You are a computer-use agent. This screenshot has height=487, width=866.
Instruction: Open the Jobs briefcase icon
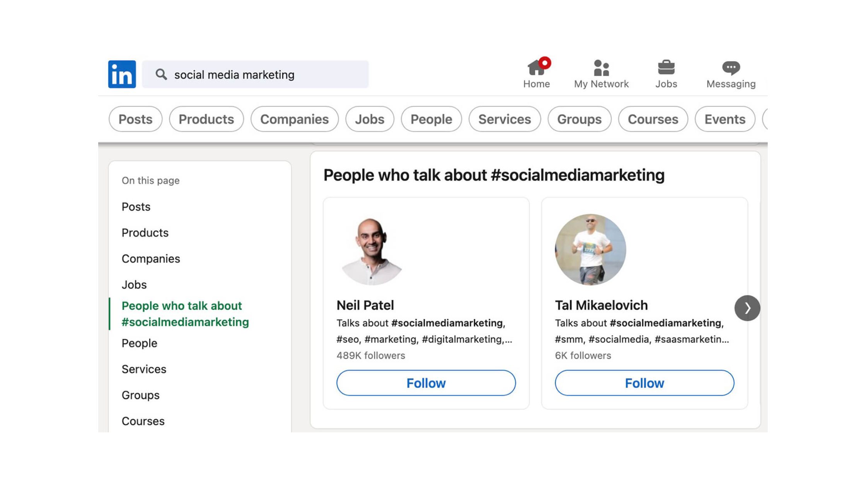pyautogui.click(x=666, y=71)
